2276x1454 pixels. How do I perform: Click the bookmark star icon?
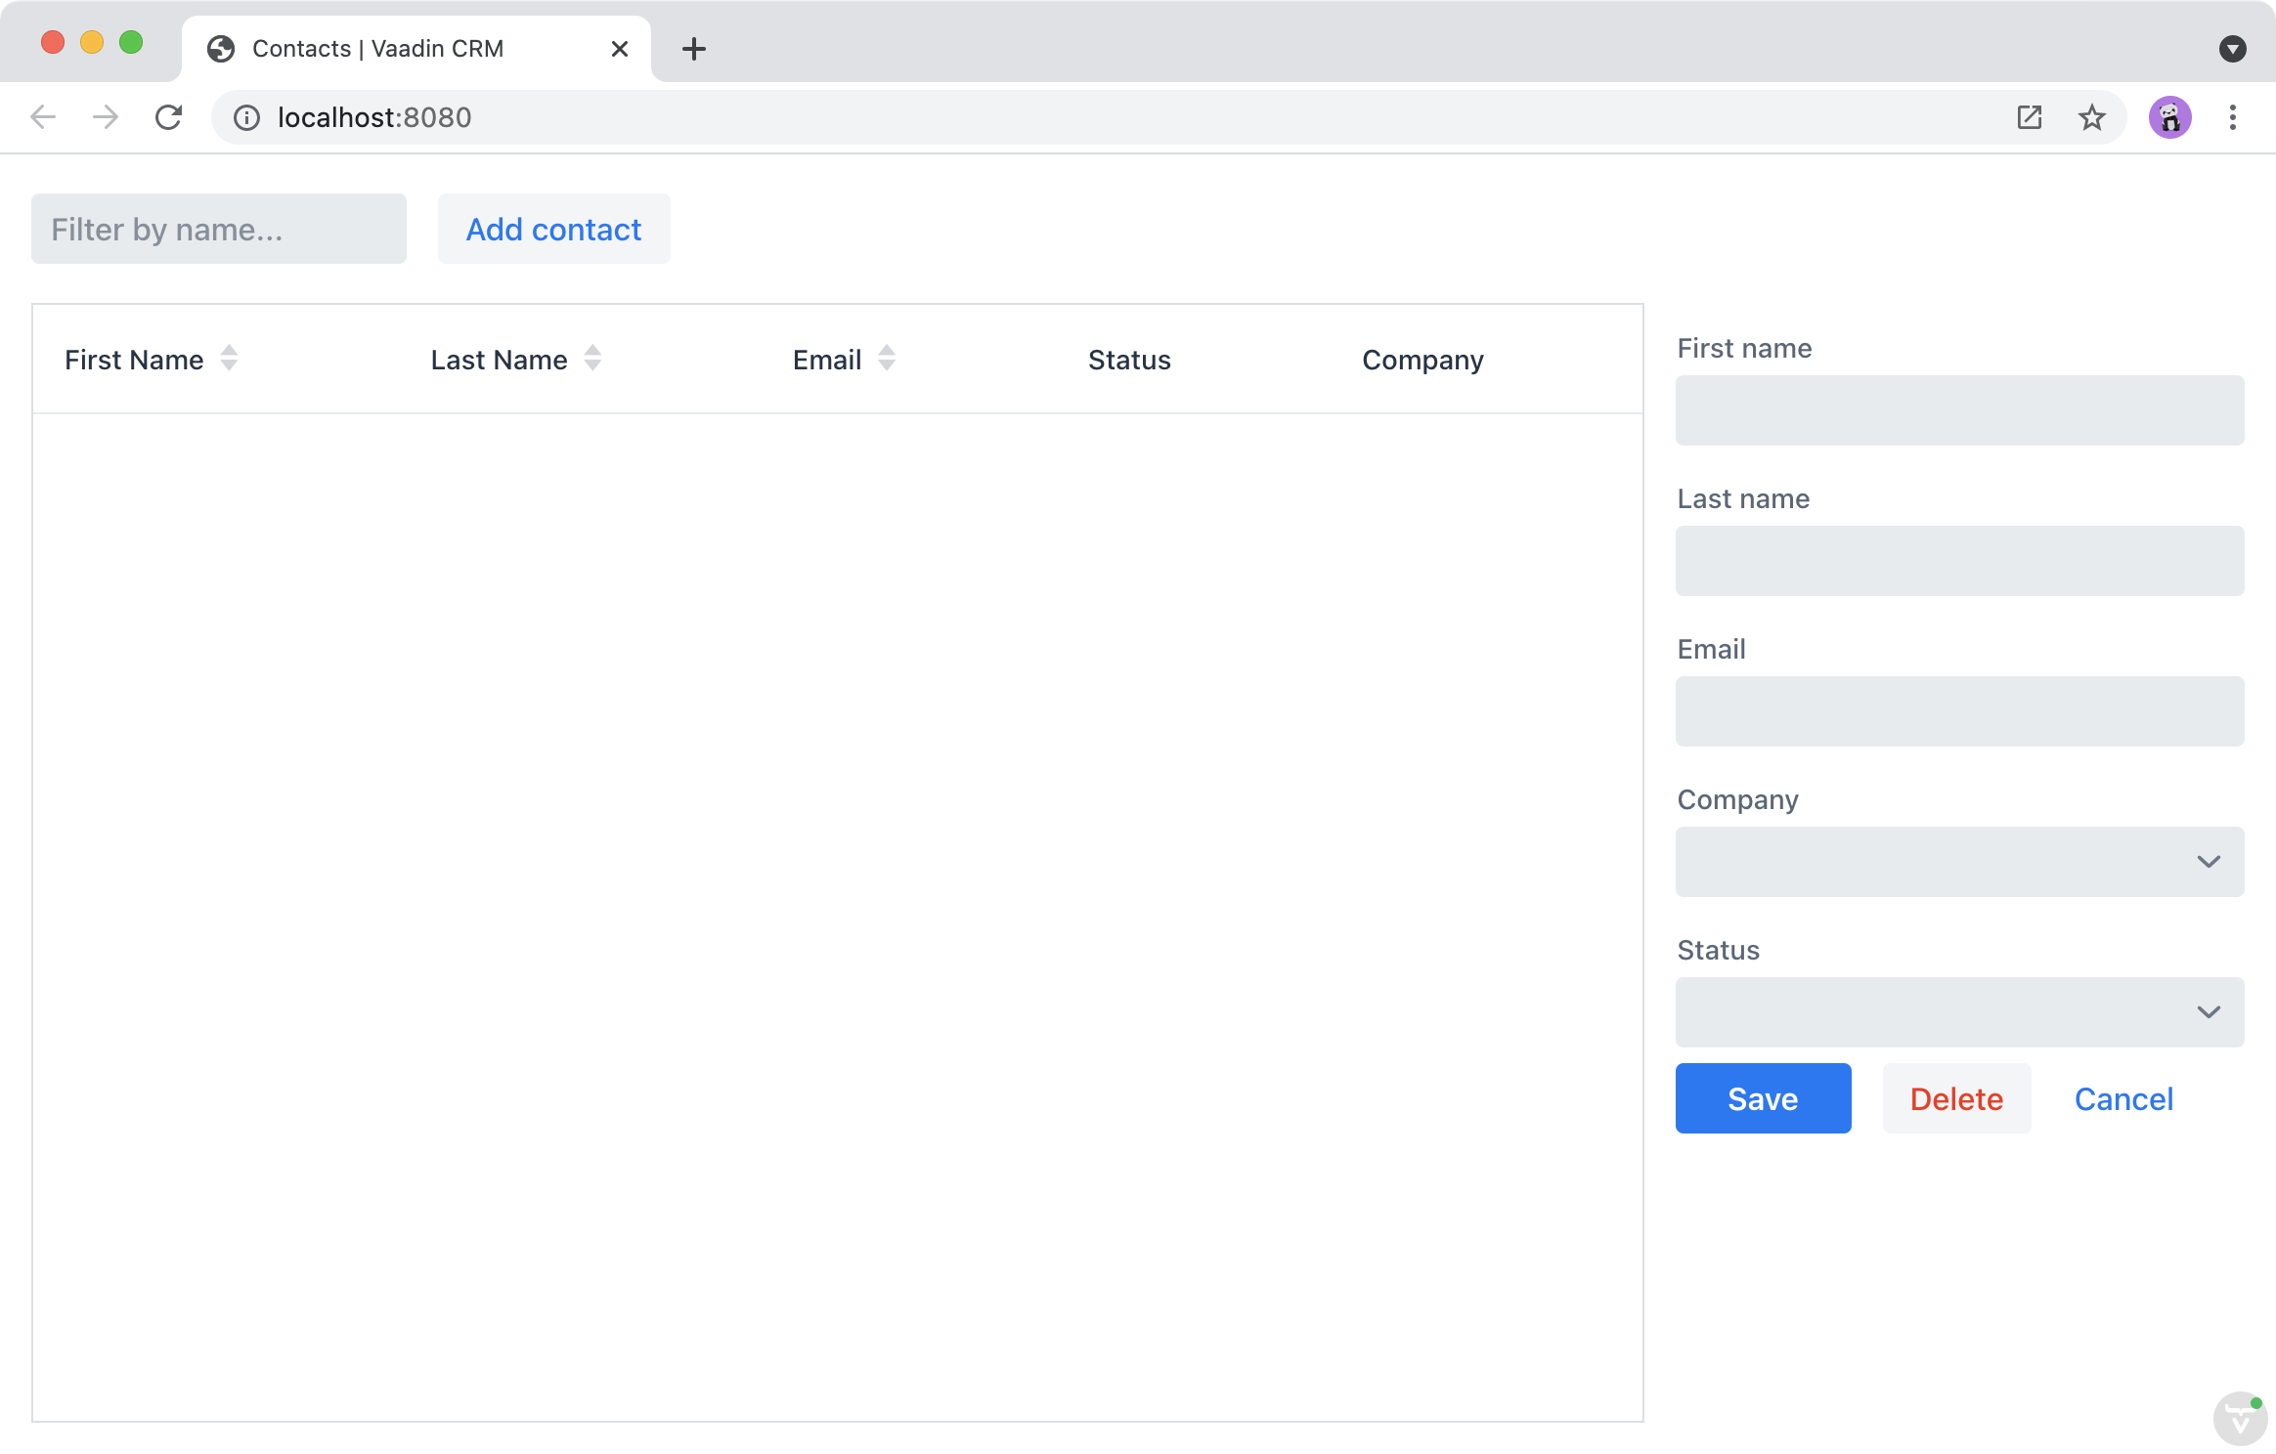(x=2091, y=117)
